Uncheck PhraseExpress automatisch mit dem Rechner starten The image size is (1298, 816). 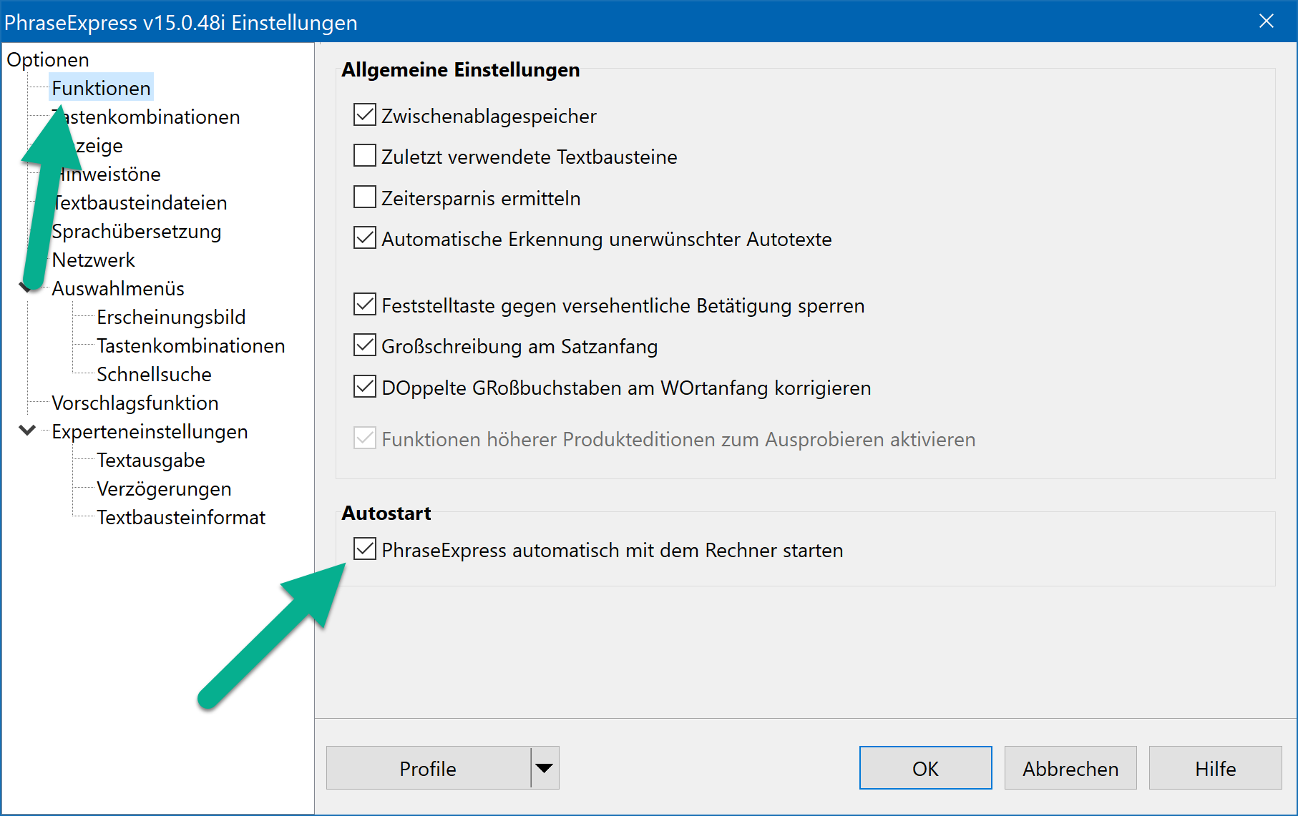tap(365, 549)
